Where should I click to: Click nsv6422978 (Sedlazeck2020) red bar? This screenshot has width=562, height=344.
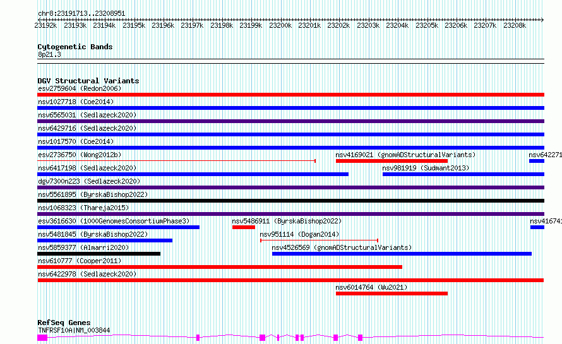tap(290, 280)
